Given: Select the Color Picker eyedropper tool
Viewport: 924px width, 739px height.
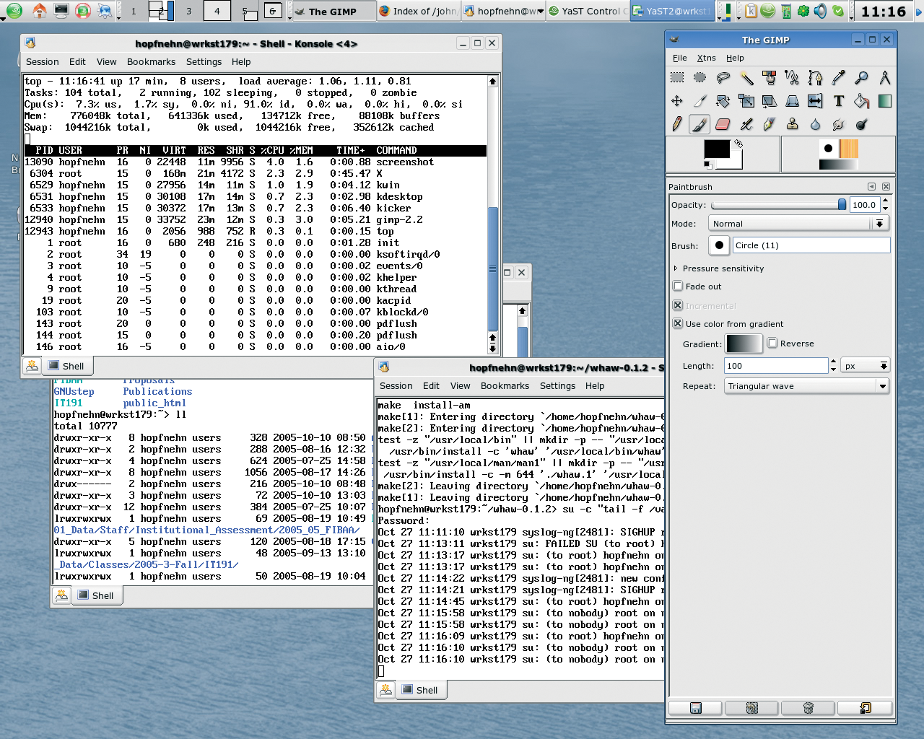Looking at the screenshot, I should point(839,78).
